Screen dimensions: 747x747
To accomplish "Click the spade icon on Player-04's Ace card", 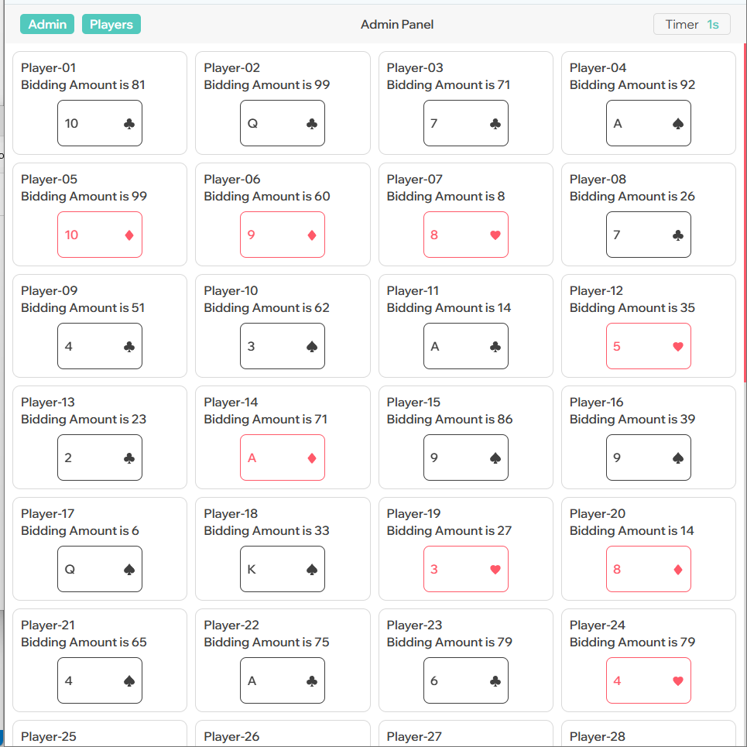I will coord(678,124).
